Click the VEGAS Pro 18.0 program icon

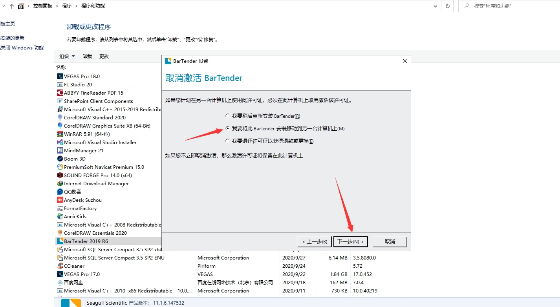pyautogui.click(x=60, y=76)
